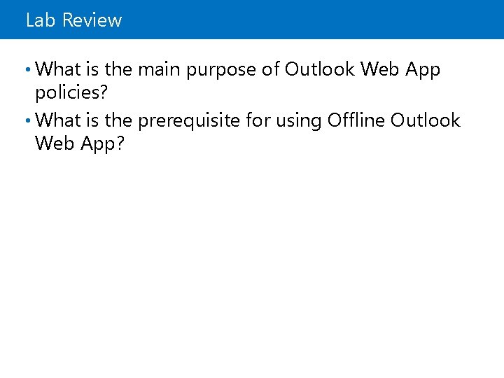
Task: Click the empty white area below the questions
Action: point(252,257)
